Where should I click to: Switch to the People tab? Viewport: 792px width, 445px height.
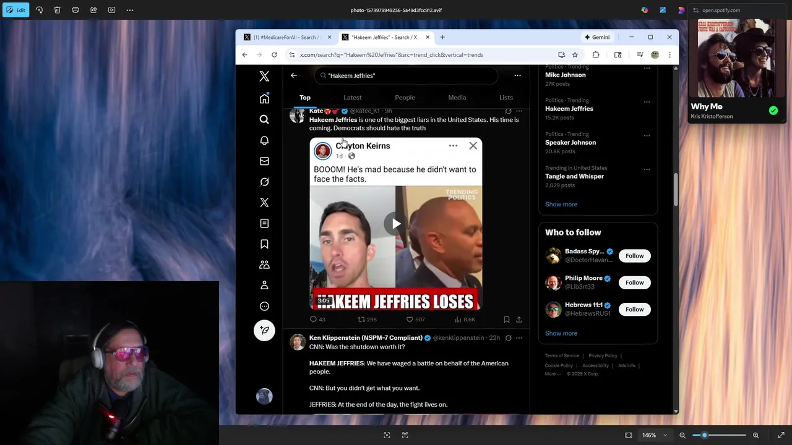[405, 98]
